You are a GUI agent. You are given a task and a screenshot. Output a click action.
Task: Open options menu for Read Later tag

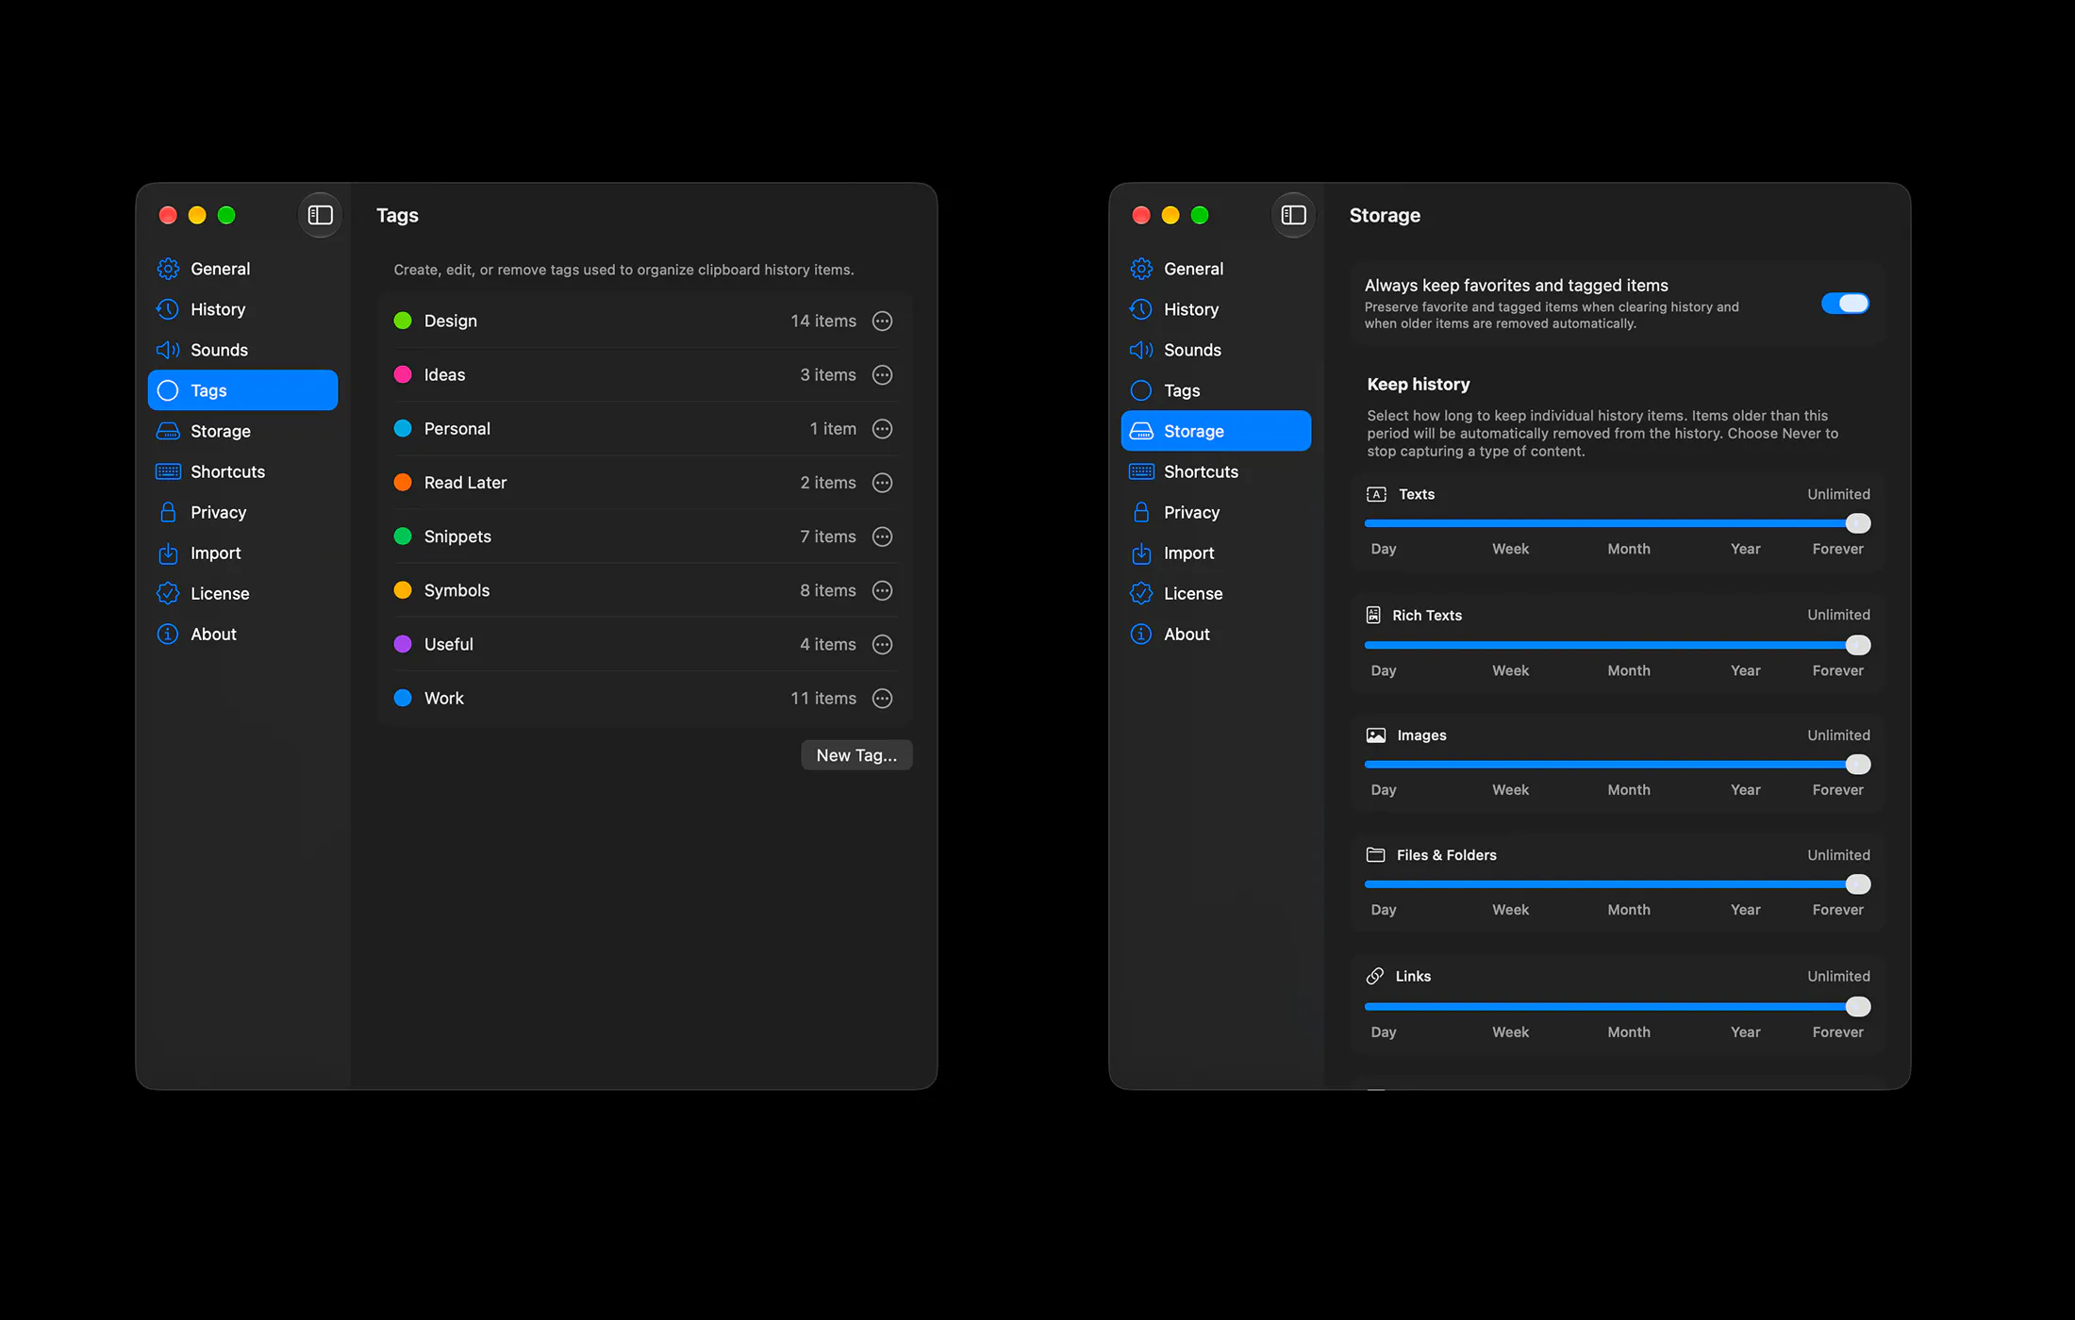[882, 482]
